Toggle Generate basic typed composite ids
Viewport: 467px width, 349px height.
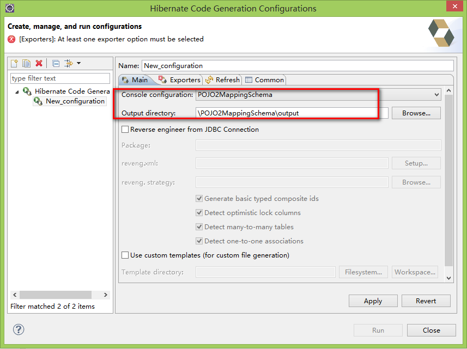(199, 198)
